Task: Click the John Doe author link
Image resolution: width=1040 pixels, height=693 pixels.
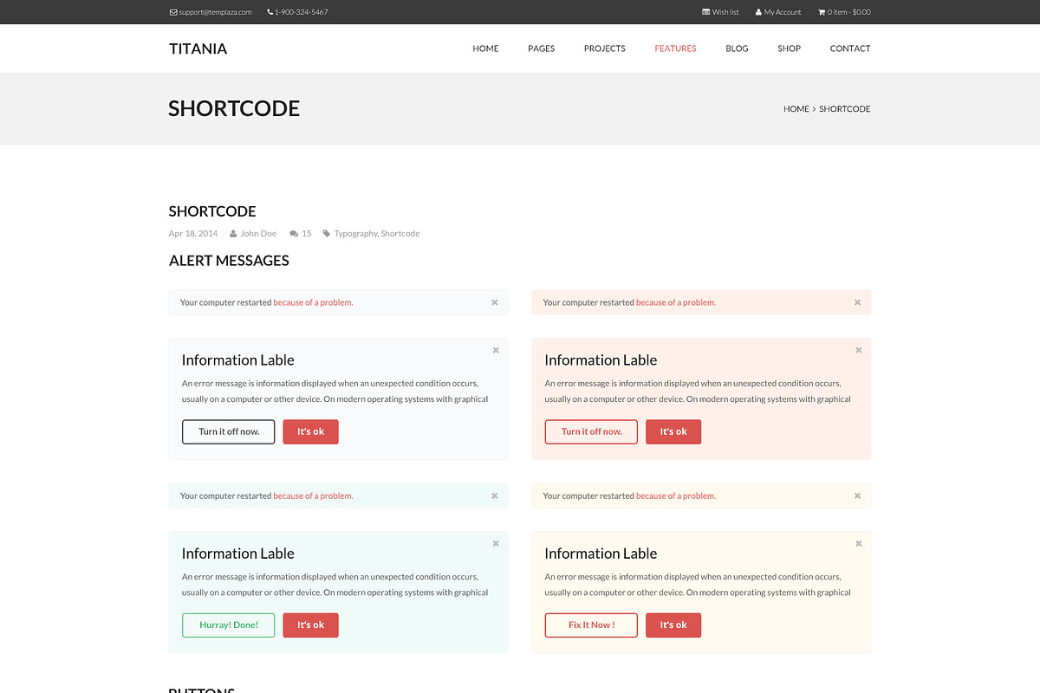Action: point(258,234)
